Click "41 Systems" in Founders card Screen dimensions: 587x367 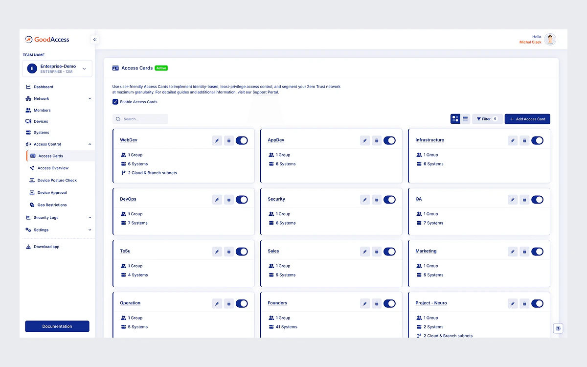pos(287,327)
